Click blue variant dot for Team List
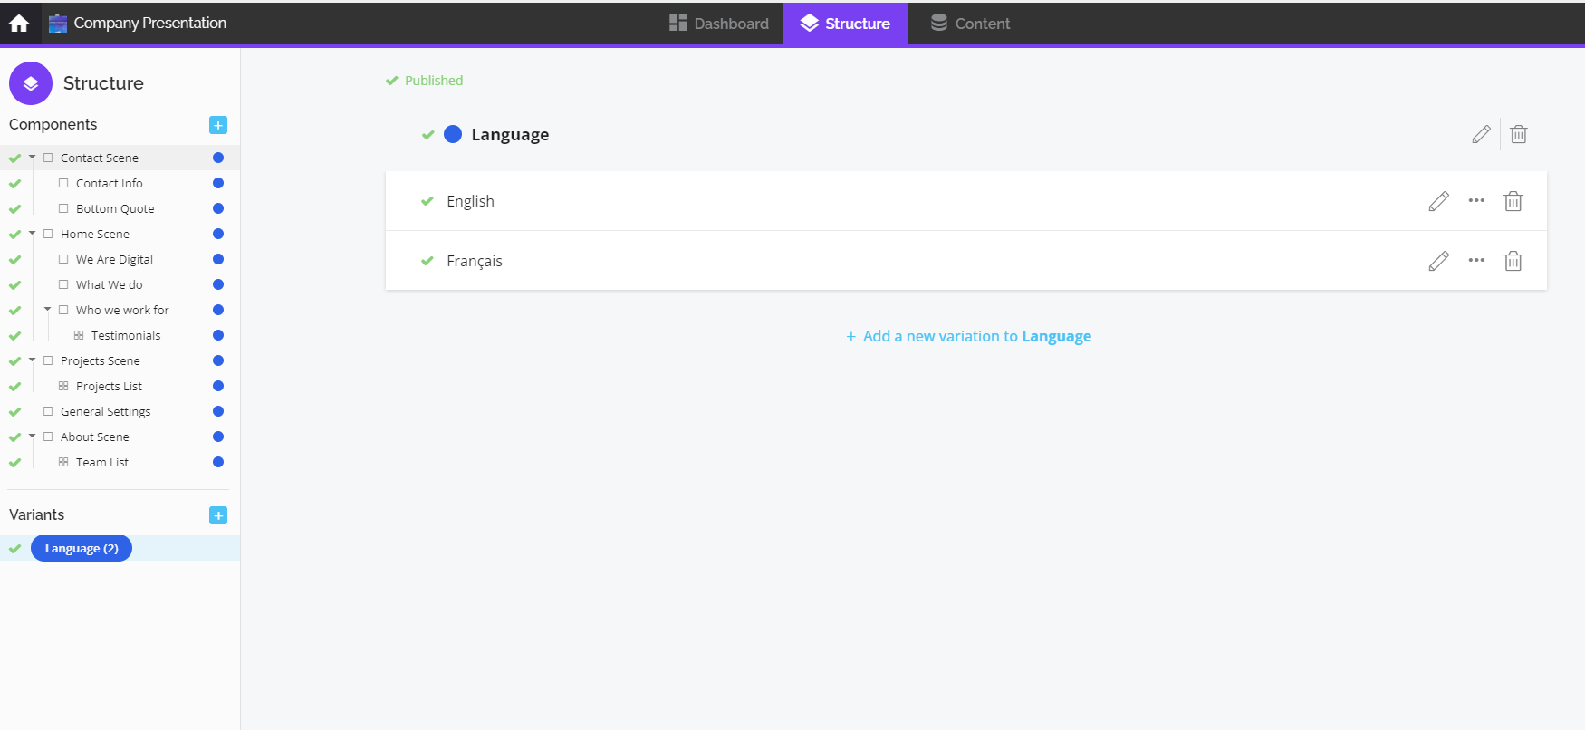Screen dimensions: 1585x730 coord(218,462)
